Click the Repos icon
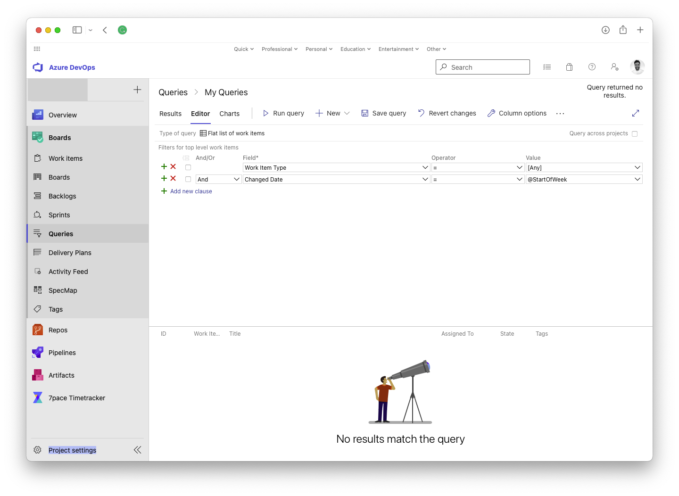679x496 pixels. pos(38,330)
